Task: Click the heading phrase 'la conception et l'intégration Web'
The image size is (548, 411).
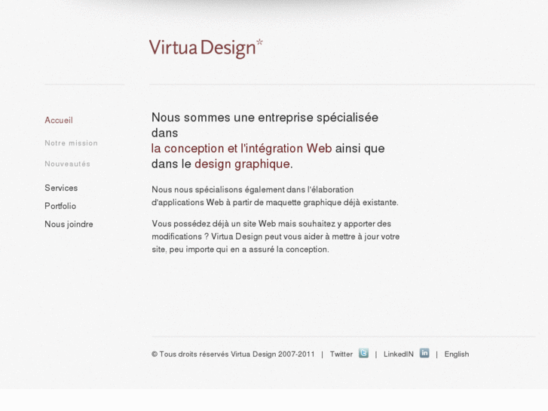Action: point(241,149)
